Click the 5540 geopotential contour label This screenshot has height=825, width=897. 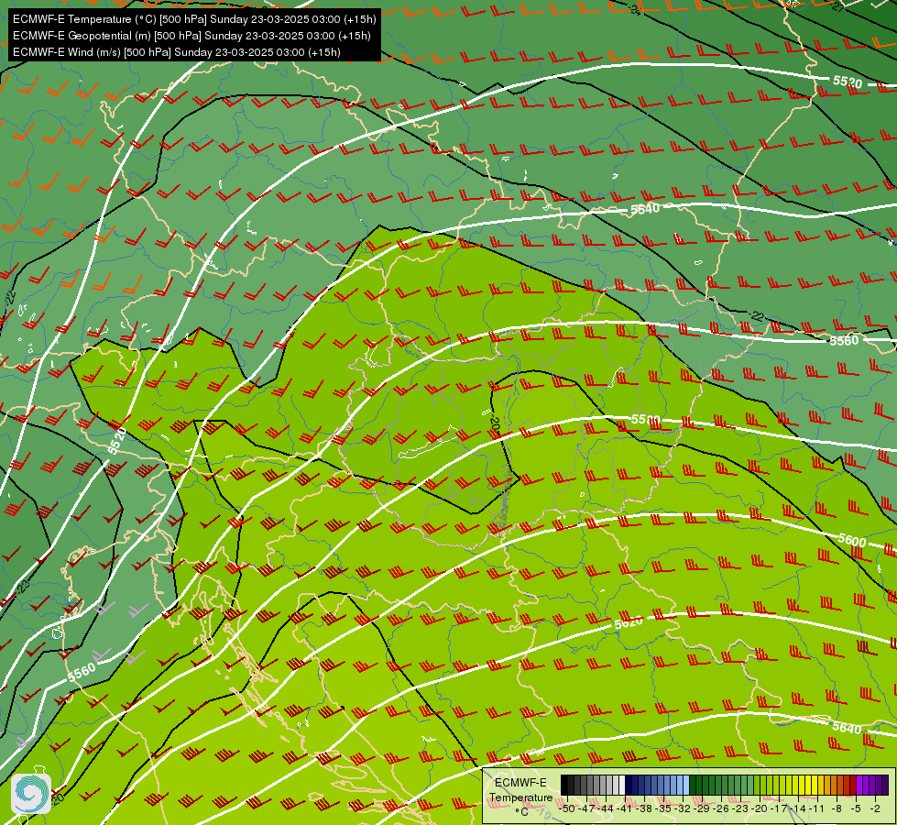[645, 209]
